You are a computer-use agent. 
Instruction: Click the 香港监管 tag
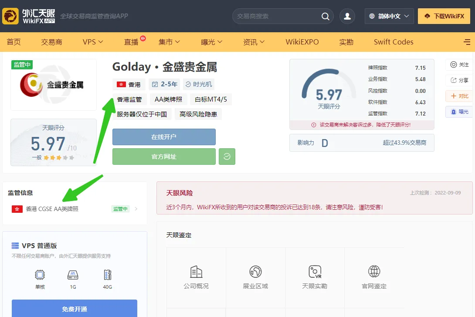129,99
